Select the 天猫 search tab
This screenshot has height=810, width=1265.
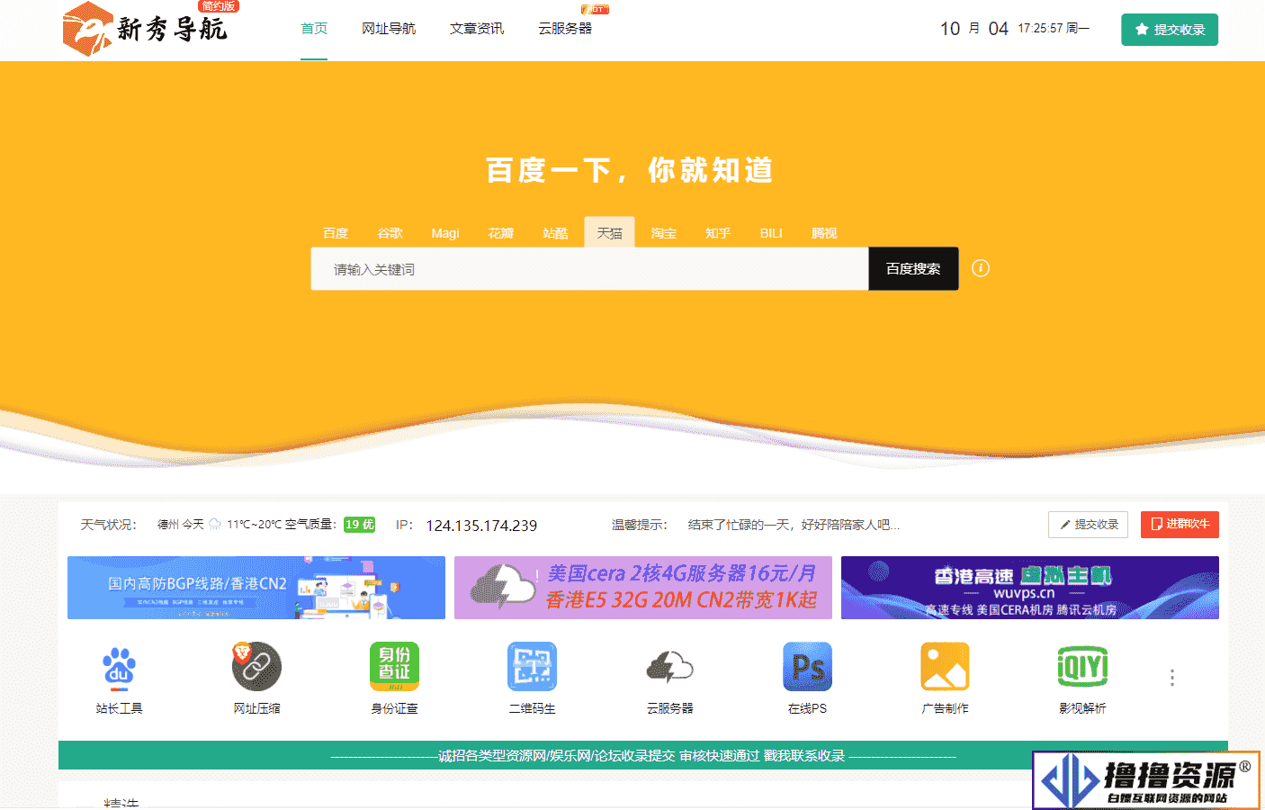(x=609, y=232)
